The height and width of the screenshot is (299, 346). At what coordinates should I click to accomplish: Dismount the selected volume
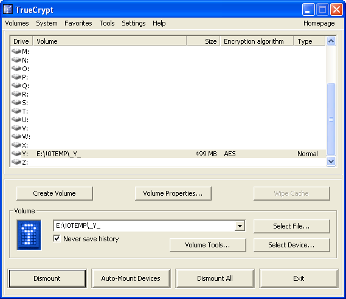tap(47, 278)
